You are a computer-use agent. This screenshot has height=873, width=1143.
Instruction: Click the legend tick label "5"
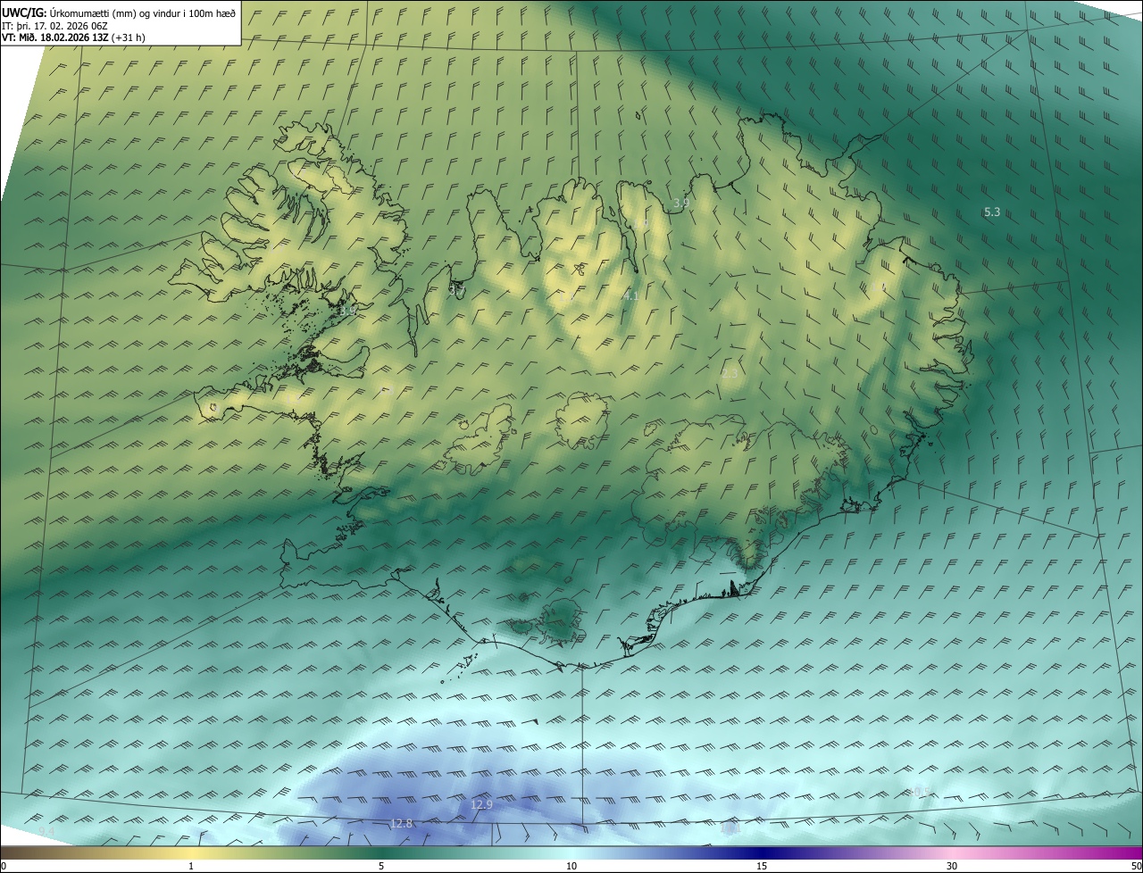381,866
